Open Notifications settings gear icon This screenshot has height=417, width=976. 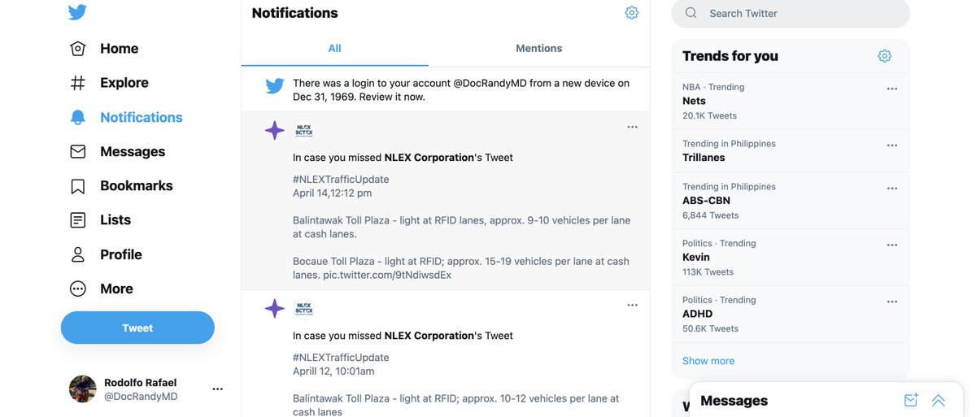[x=632, y=13]
